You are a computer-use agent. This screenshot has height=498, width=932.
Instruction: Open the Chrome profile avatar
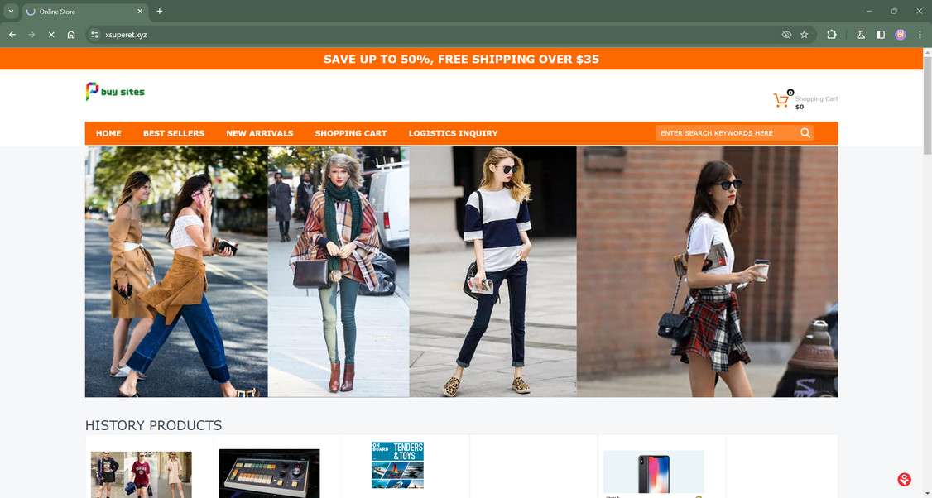[901, 35]
